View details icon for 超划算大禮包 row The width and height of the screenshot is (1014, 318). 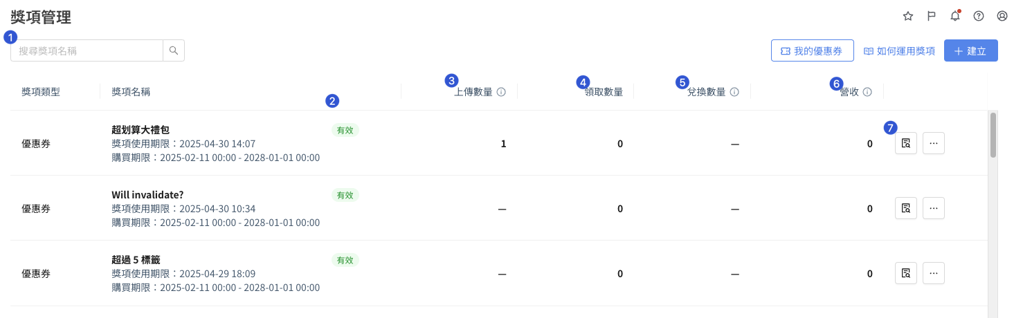(906, 143)
